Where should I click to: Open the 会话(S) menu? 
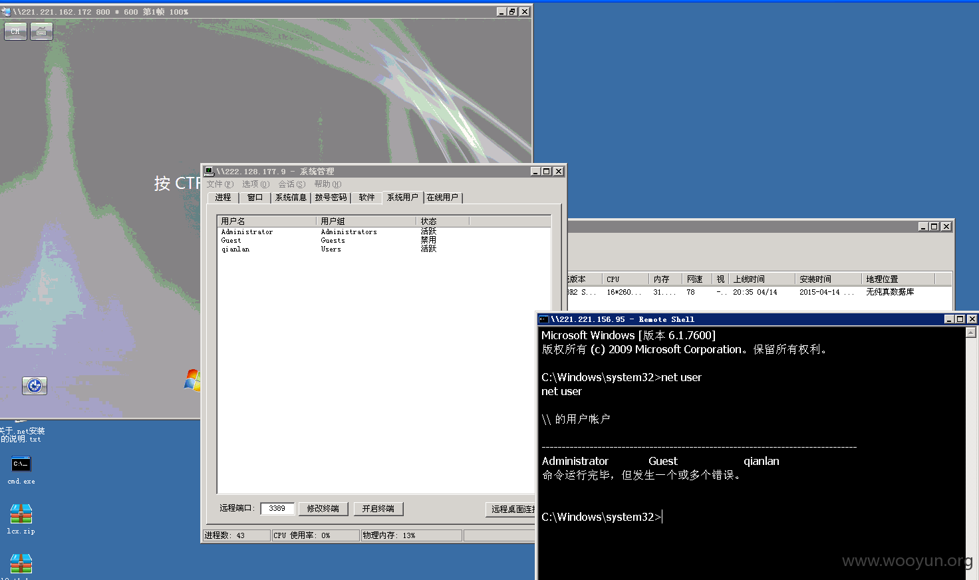[292, 184]
